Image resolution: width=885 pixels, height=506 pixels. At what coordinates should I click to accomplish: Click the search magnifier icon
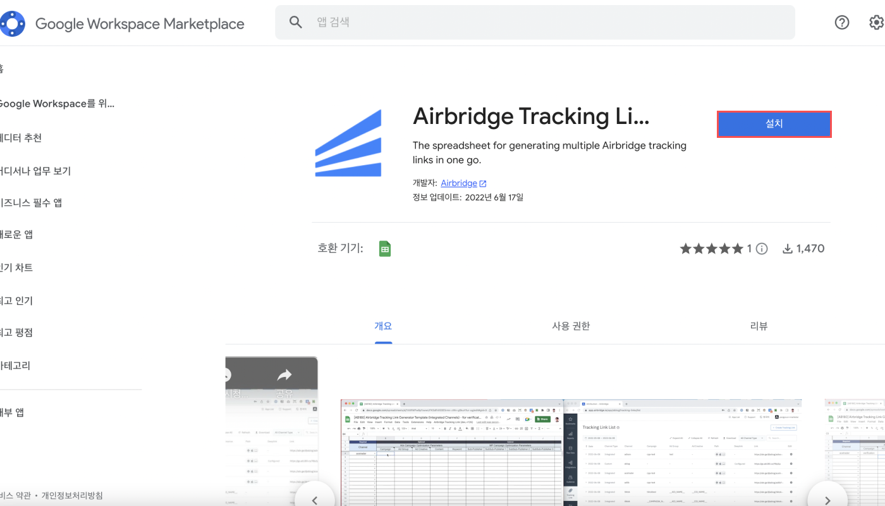click(296, 22)
